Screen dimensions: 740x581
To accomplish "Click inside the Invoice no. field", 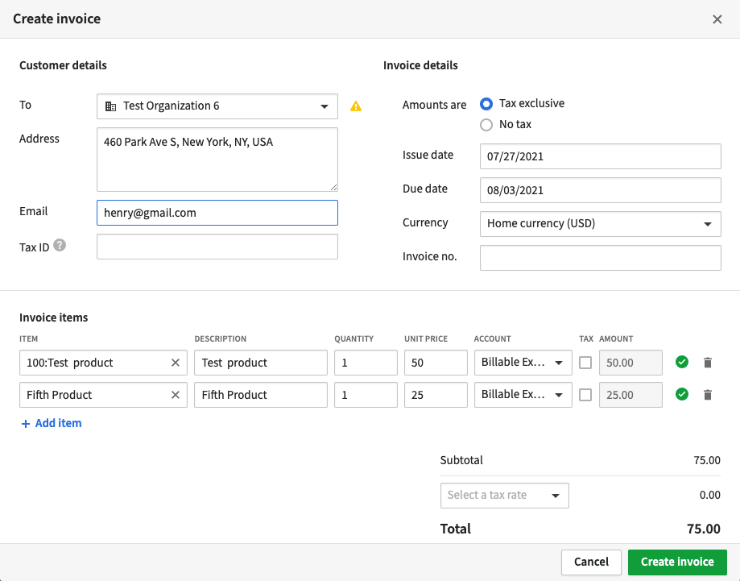I will tap(600, 257).
